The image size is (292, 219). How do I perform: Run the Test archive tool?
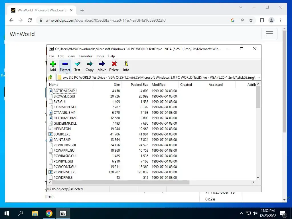click(x=77, y=66)
